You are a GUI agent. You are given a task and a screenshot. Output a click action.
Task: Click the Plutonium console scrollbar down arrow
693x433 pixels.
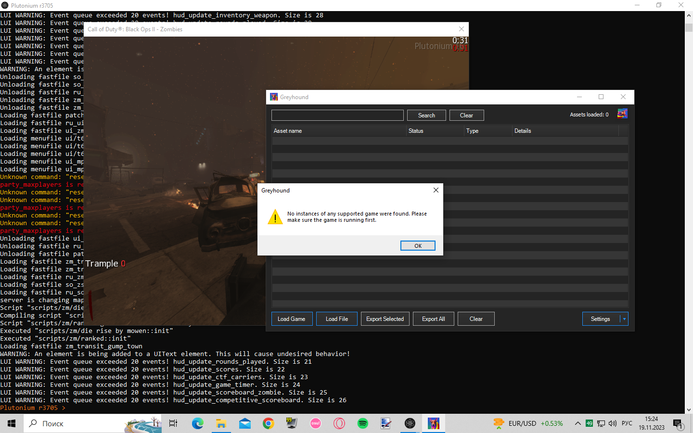click(x=689, y=410)
